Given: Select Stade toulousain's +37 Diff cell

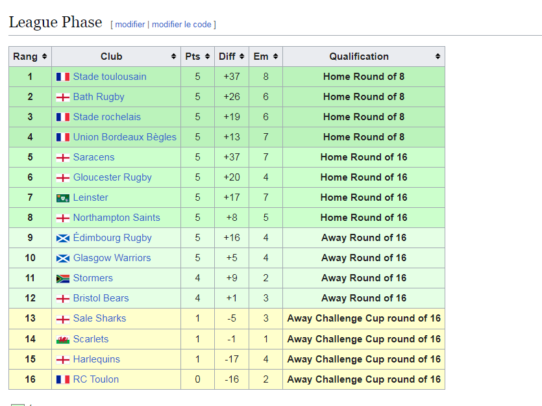Looking at the screenshot, I should click(x=232, y=77).
